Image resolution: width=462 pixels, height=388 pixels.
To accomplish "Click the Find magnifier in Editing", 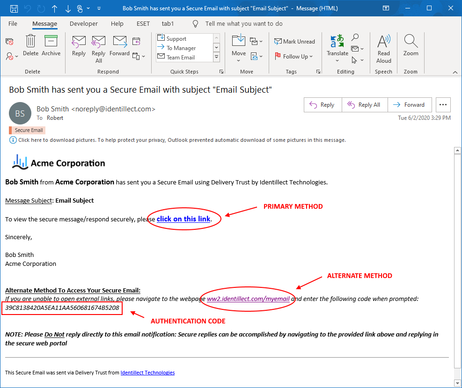I will pyautogui.click(x=355, y=37).
